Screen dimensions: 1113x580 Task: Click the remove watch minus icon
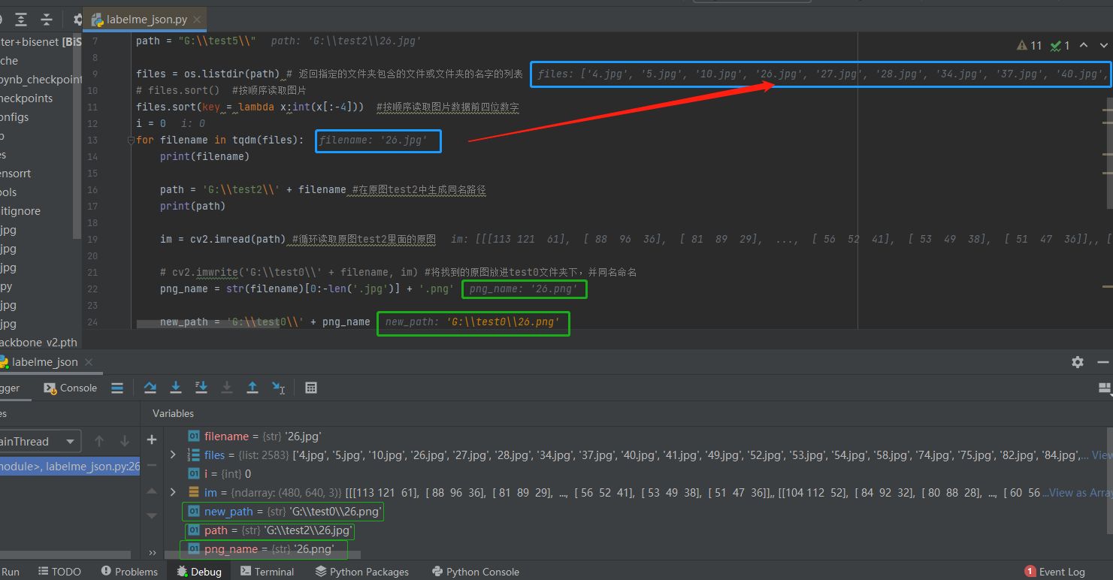pos(152,466)
